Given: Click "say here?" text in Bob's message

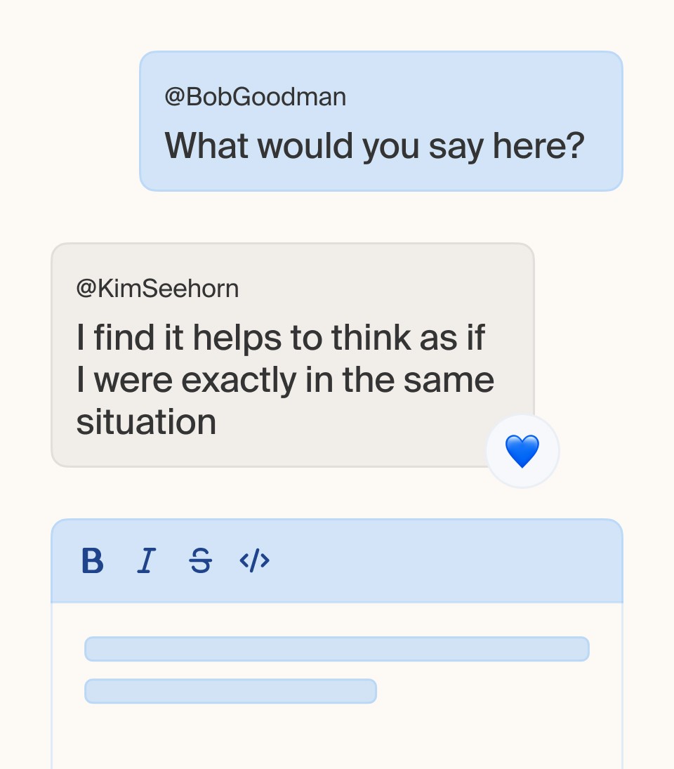Looking at the screenshot, I should point(506,146).
